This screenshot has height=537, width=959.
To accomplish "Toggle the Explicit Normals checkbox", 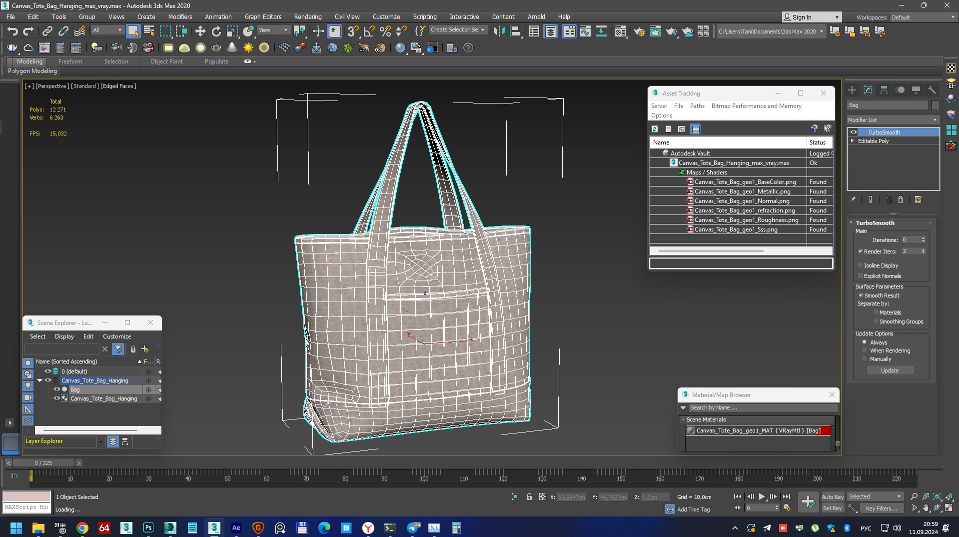I will tap(861, 276).
